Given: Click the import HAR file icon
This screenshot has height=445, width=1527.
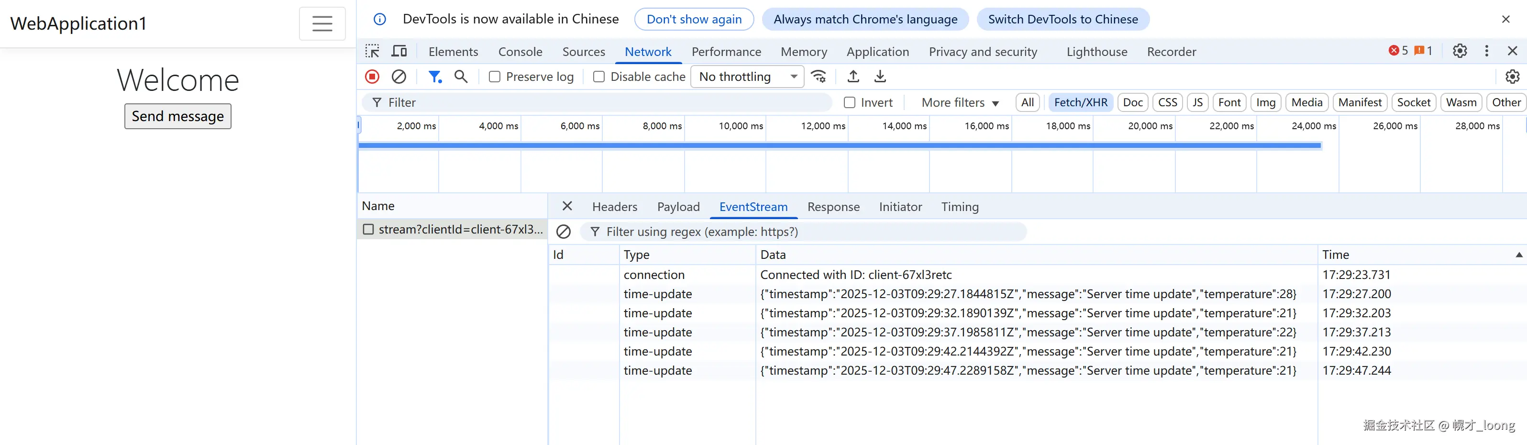Looking at the screenshot, I should 853,77.
